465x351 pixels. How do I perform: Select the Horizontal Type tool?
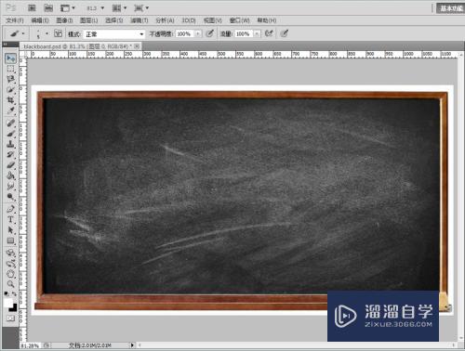(x=10, y=219)
